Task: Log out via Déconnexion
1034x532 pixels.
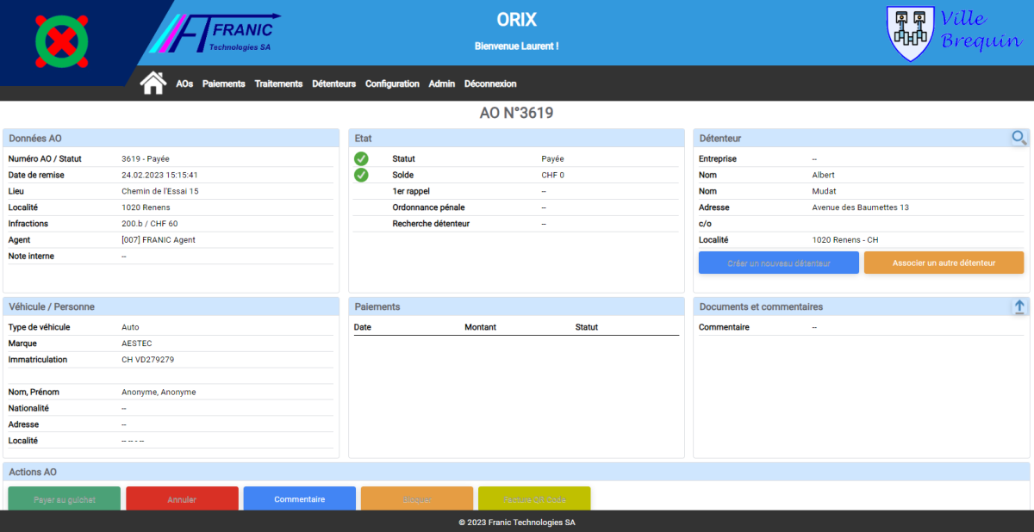Action: pyautogui.click(x=490, y=84)
